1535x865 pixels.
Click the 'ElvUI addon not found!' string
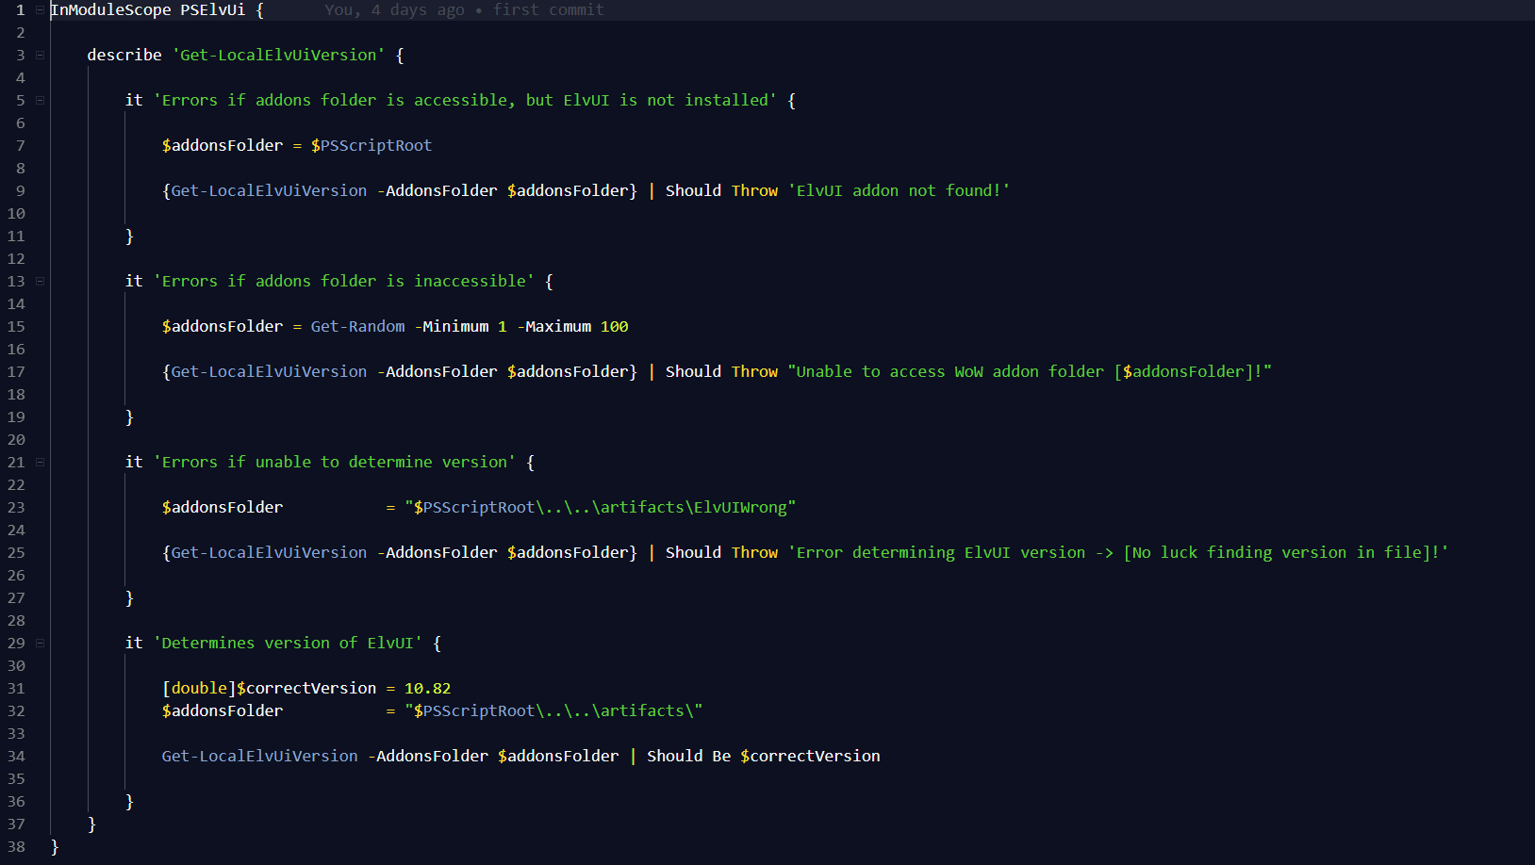(x=899, y=190)
